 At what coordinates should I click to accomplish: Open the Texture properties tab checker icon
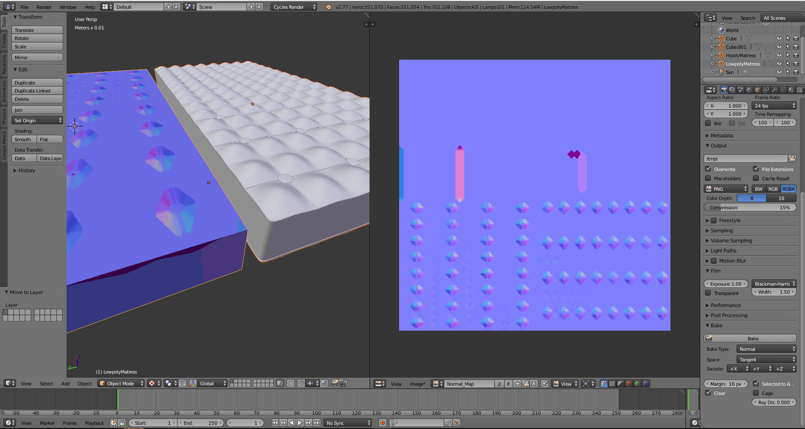point(800,90)
